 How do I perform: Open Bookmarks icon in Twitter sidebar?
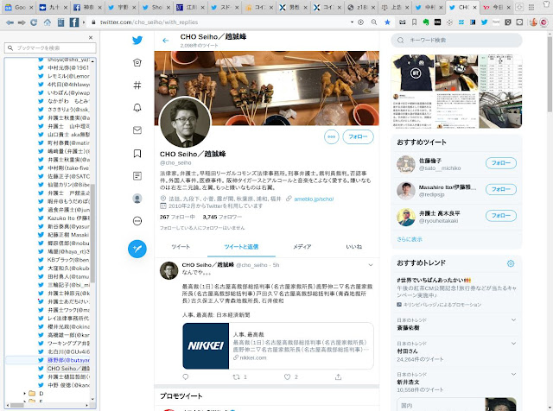tap(137, 154)
